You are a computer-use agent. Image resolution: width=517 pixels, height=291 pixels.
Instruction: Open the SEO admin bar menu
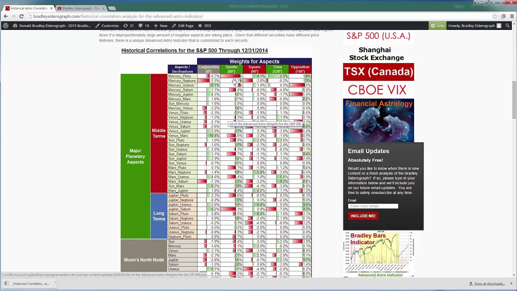point(205,25)
